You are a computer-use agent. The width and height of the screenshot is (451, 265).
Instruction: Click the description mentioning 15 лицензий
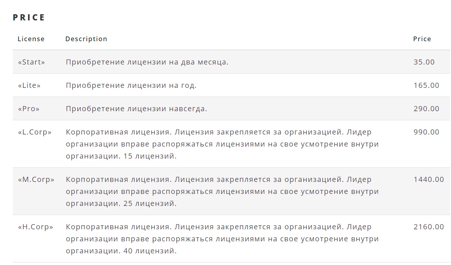click(x=222, y=144)
